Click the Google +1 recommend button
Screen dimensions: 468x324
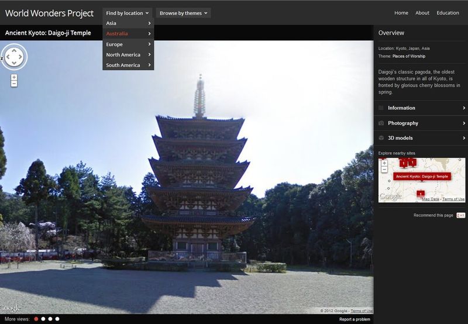click(460, 215)
